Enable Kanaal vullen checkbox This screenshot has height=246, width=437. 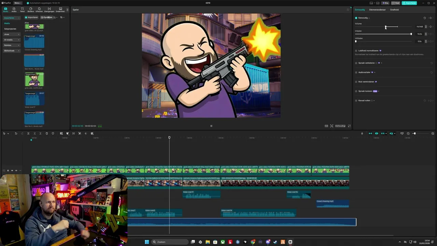click(356, 100)
